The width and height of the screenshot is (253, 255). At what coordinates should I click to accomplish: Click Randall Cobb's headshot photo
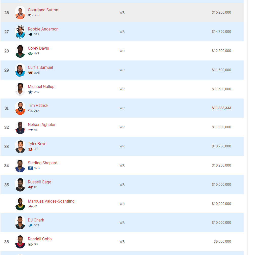20,242
